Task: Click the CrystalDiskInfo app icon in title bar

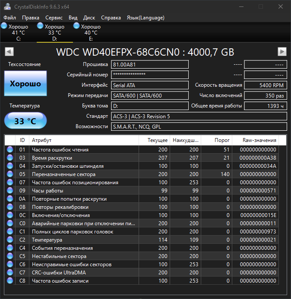Action: coord(7,6)
